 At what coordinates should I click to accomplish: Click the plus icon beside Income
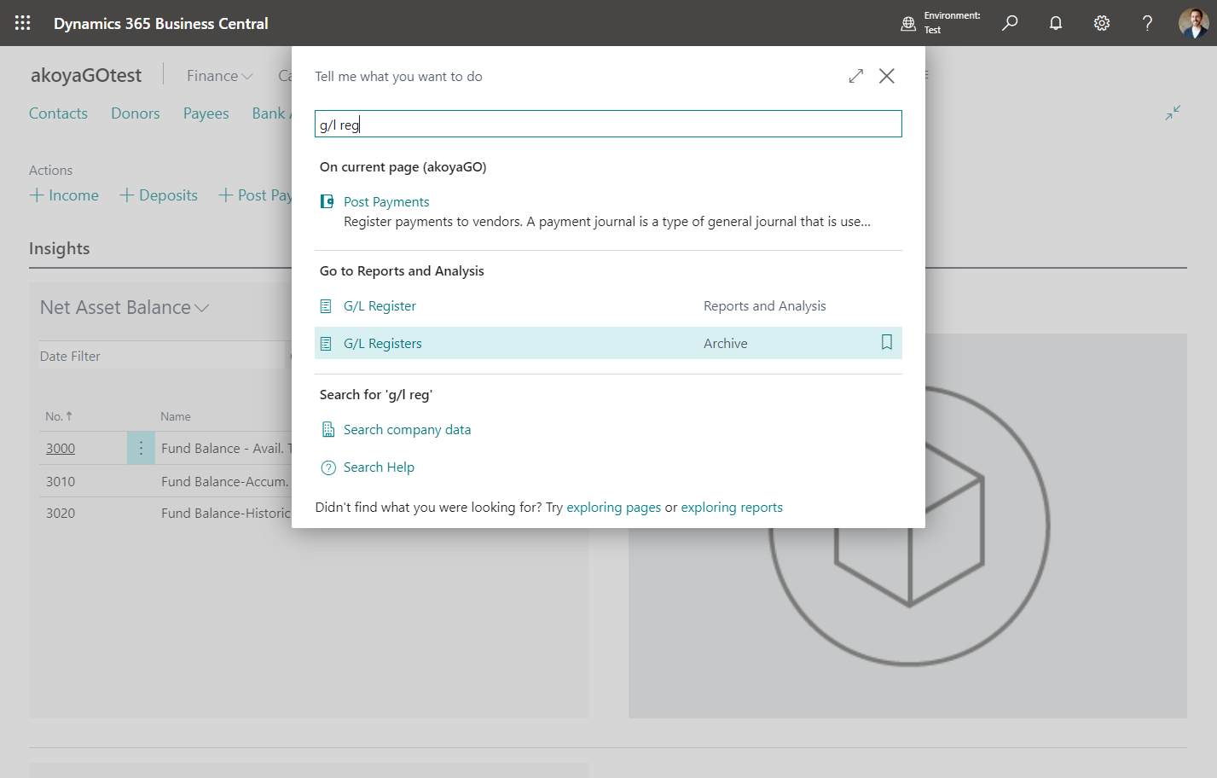37,195
